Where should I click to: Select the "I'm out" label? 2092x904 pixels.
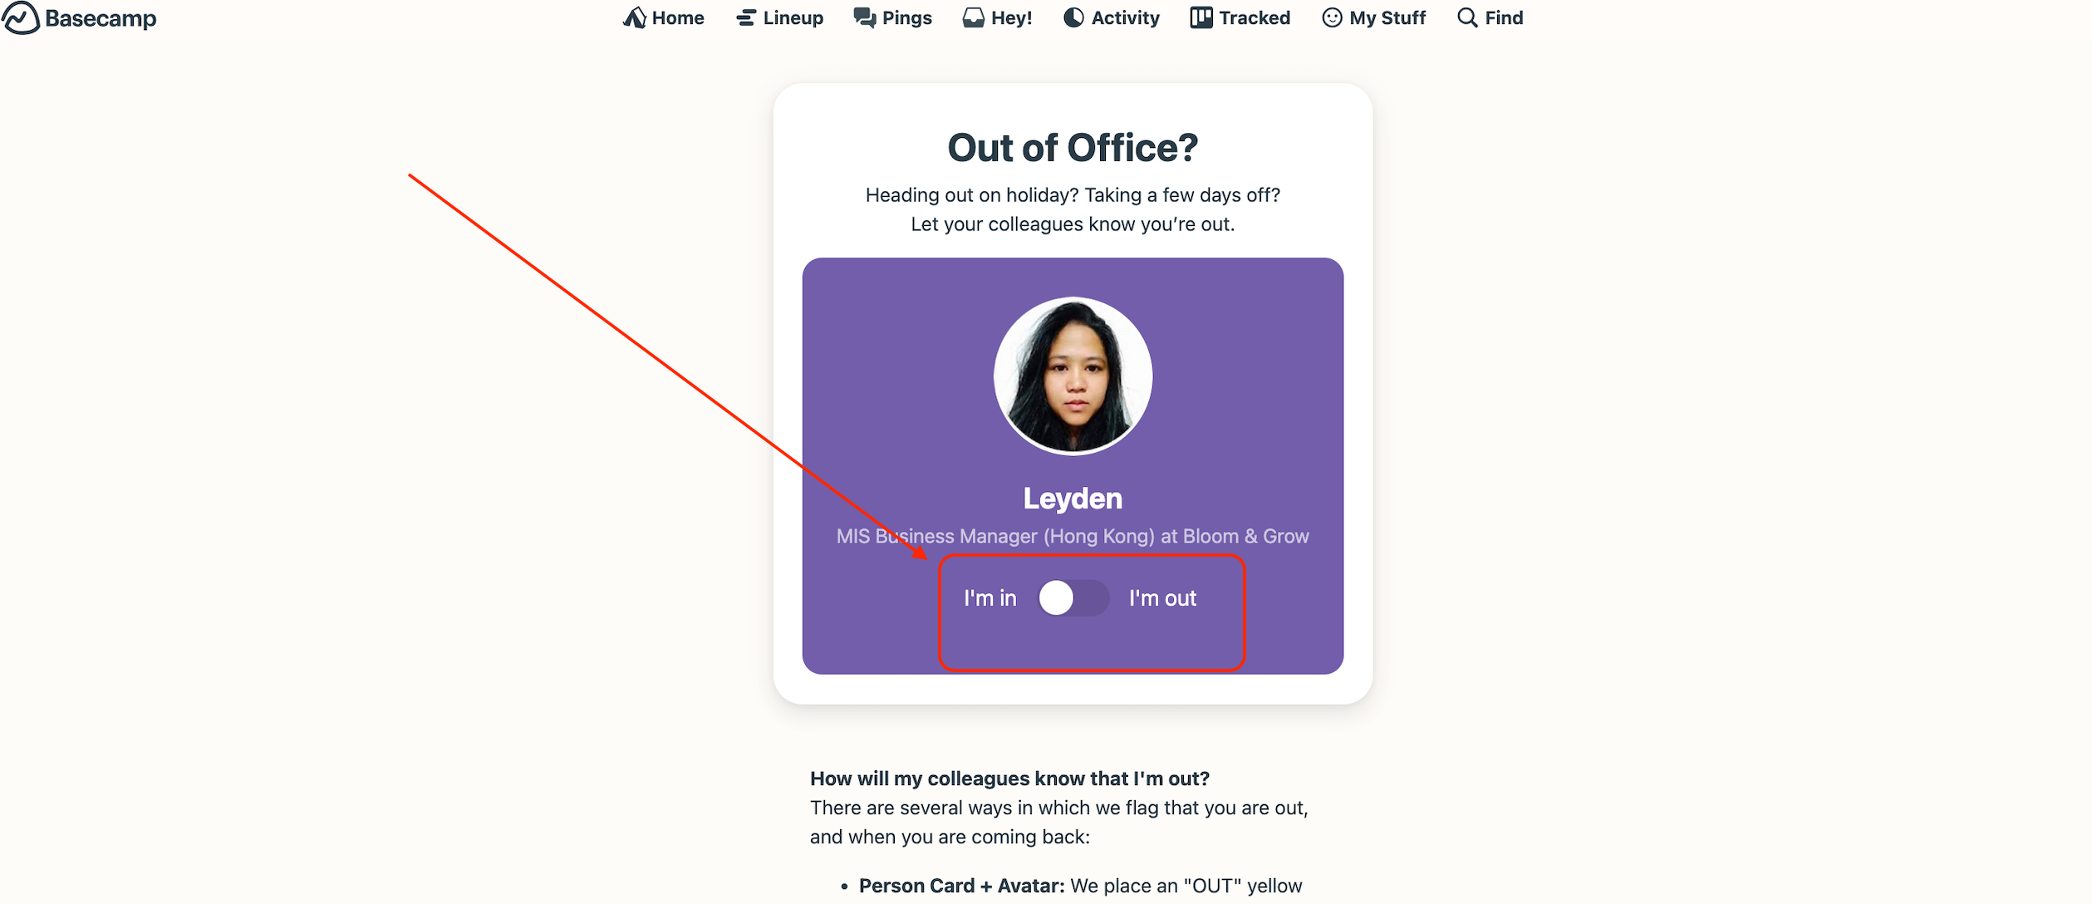click(1162, 598)
